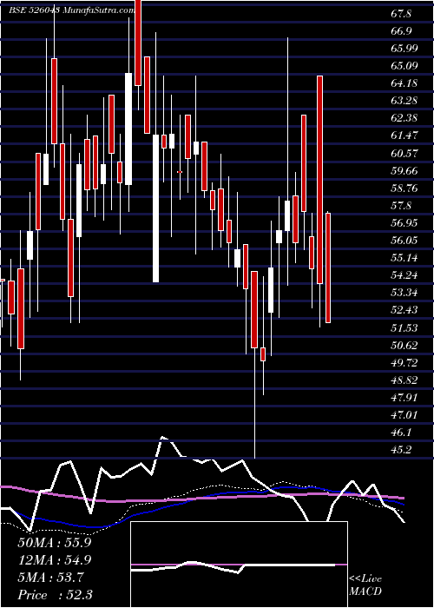
Task: Click the 50.62 price level
Action: point(404,345)
